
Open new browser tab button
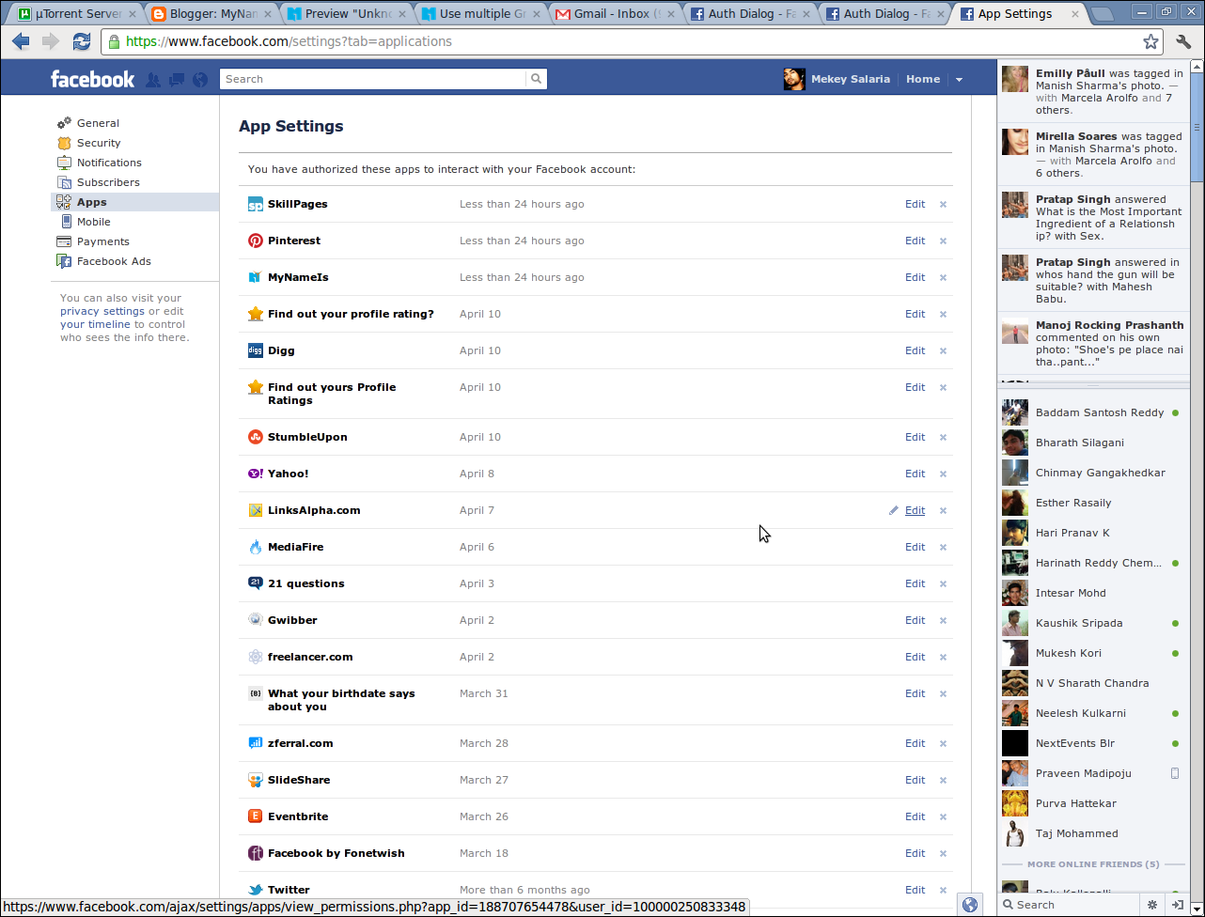(x=1103, y=14)
